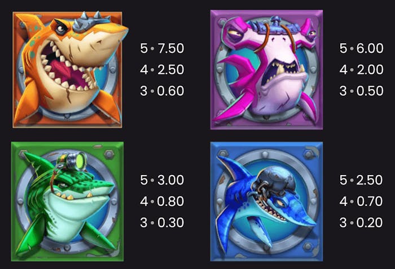Click the 3 • 0.60 payout value

[162, 91]
